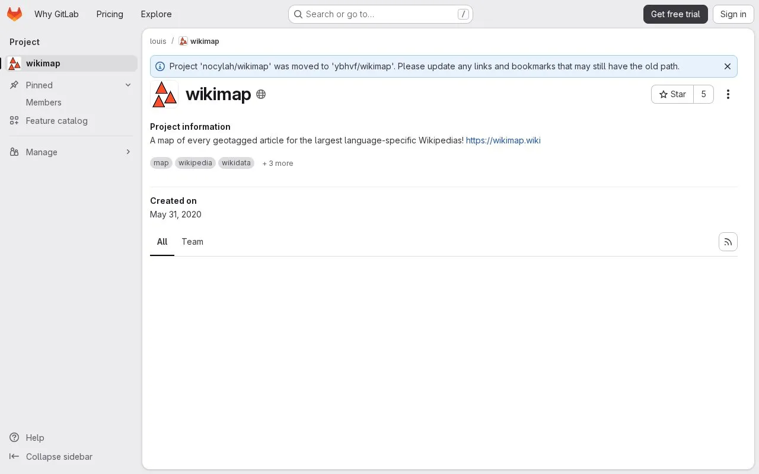Switch to the Team activity tab
Screen dimensions: 759x474
point(192,242)
